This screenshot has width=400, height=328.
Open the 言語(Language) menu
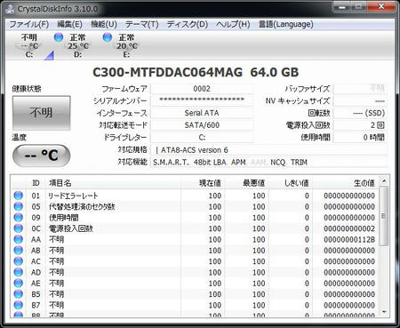[285, 24]
